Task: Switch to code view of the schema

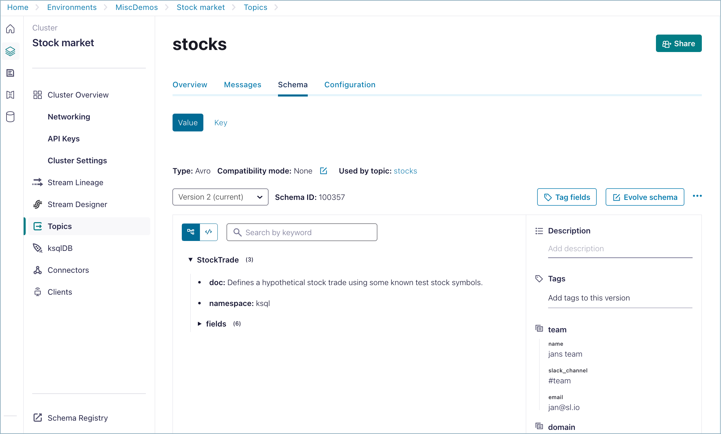Action: coord(208,232)
